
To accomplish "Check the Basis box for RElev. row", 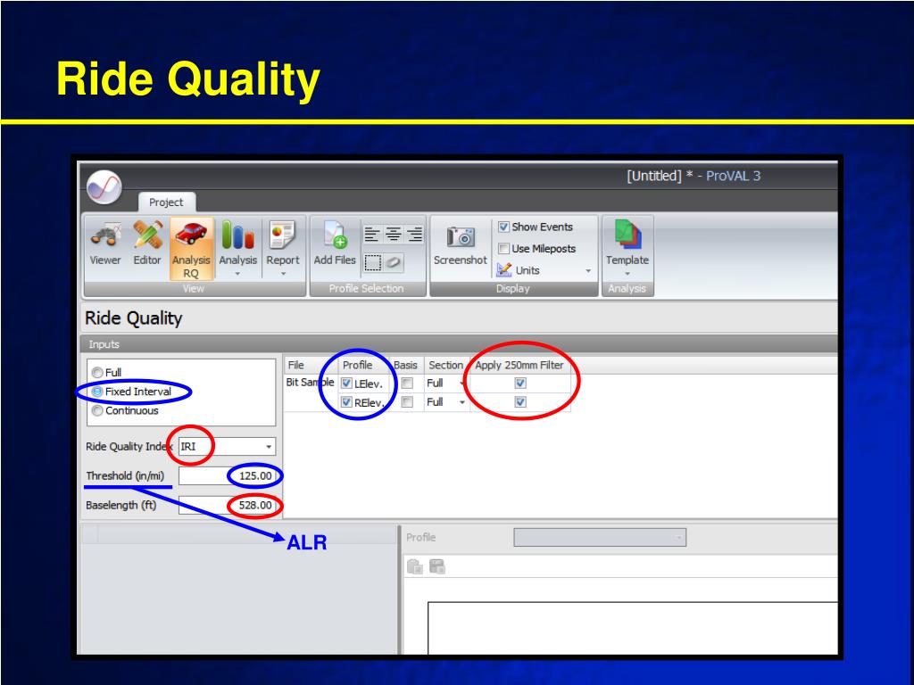I will [407, 402].
